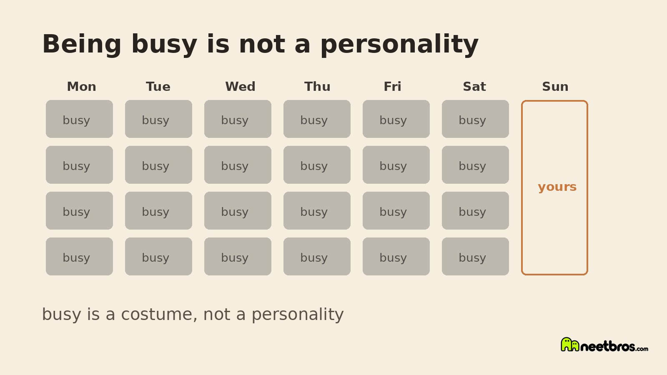Select the Mon column header
667x375 pixels.
coord(81,86)
